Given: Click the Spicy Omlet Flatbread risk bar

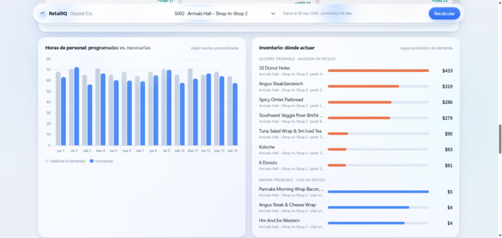Looking at the screenshot, I should pos(378,103).
